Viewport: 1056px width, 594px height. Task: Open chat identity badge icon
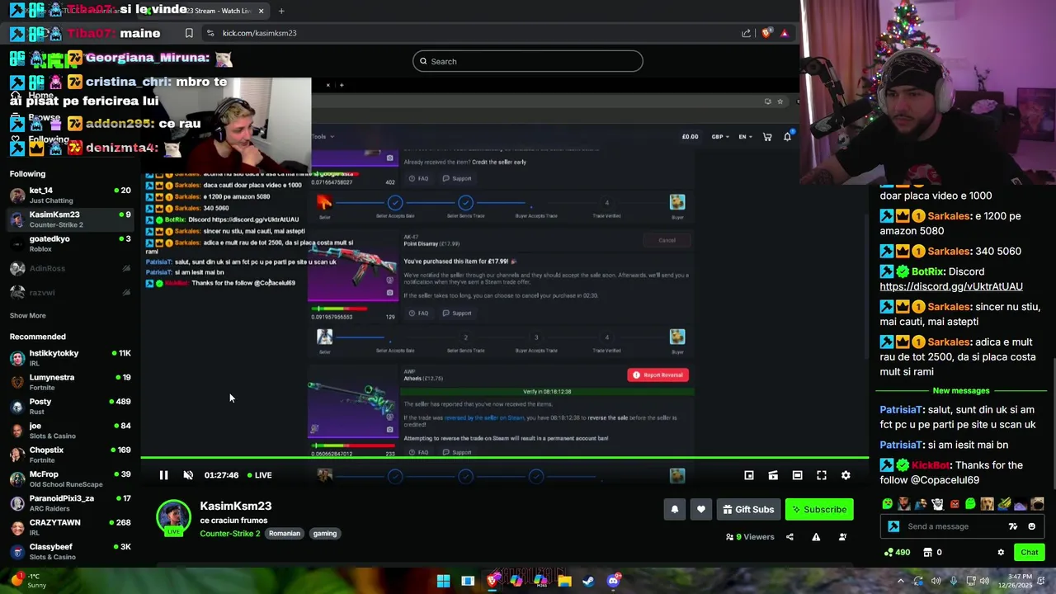[x=893, y=526]
